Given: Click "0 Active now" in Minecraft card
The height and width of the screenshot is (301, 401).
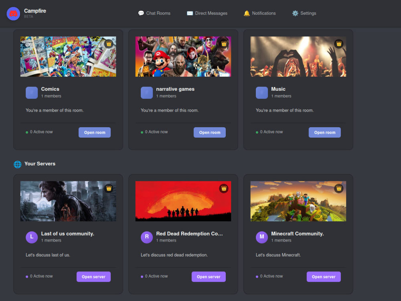Looking at the screenshot, I should point(271,276).
